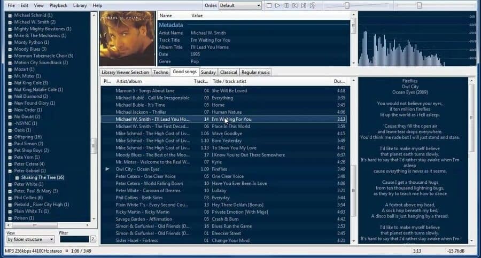Switch to Regular music tab

pos(255,72)
